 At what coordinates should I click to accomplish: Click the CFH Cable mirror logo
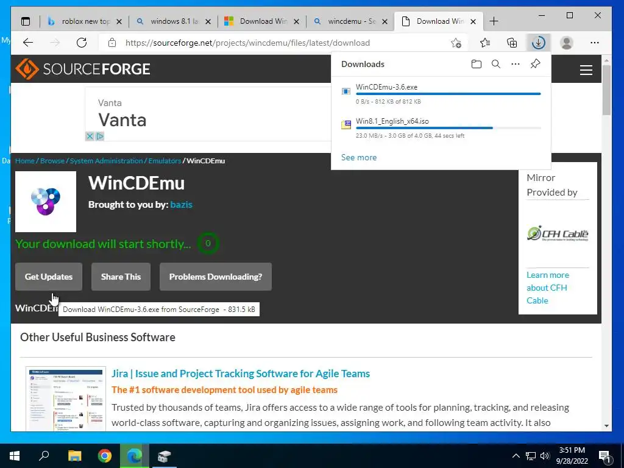click(558, 233)
